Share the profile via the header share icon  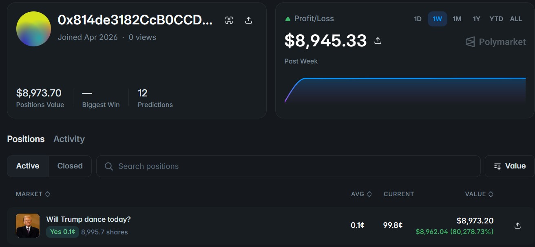click(248, 20)
